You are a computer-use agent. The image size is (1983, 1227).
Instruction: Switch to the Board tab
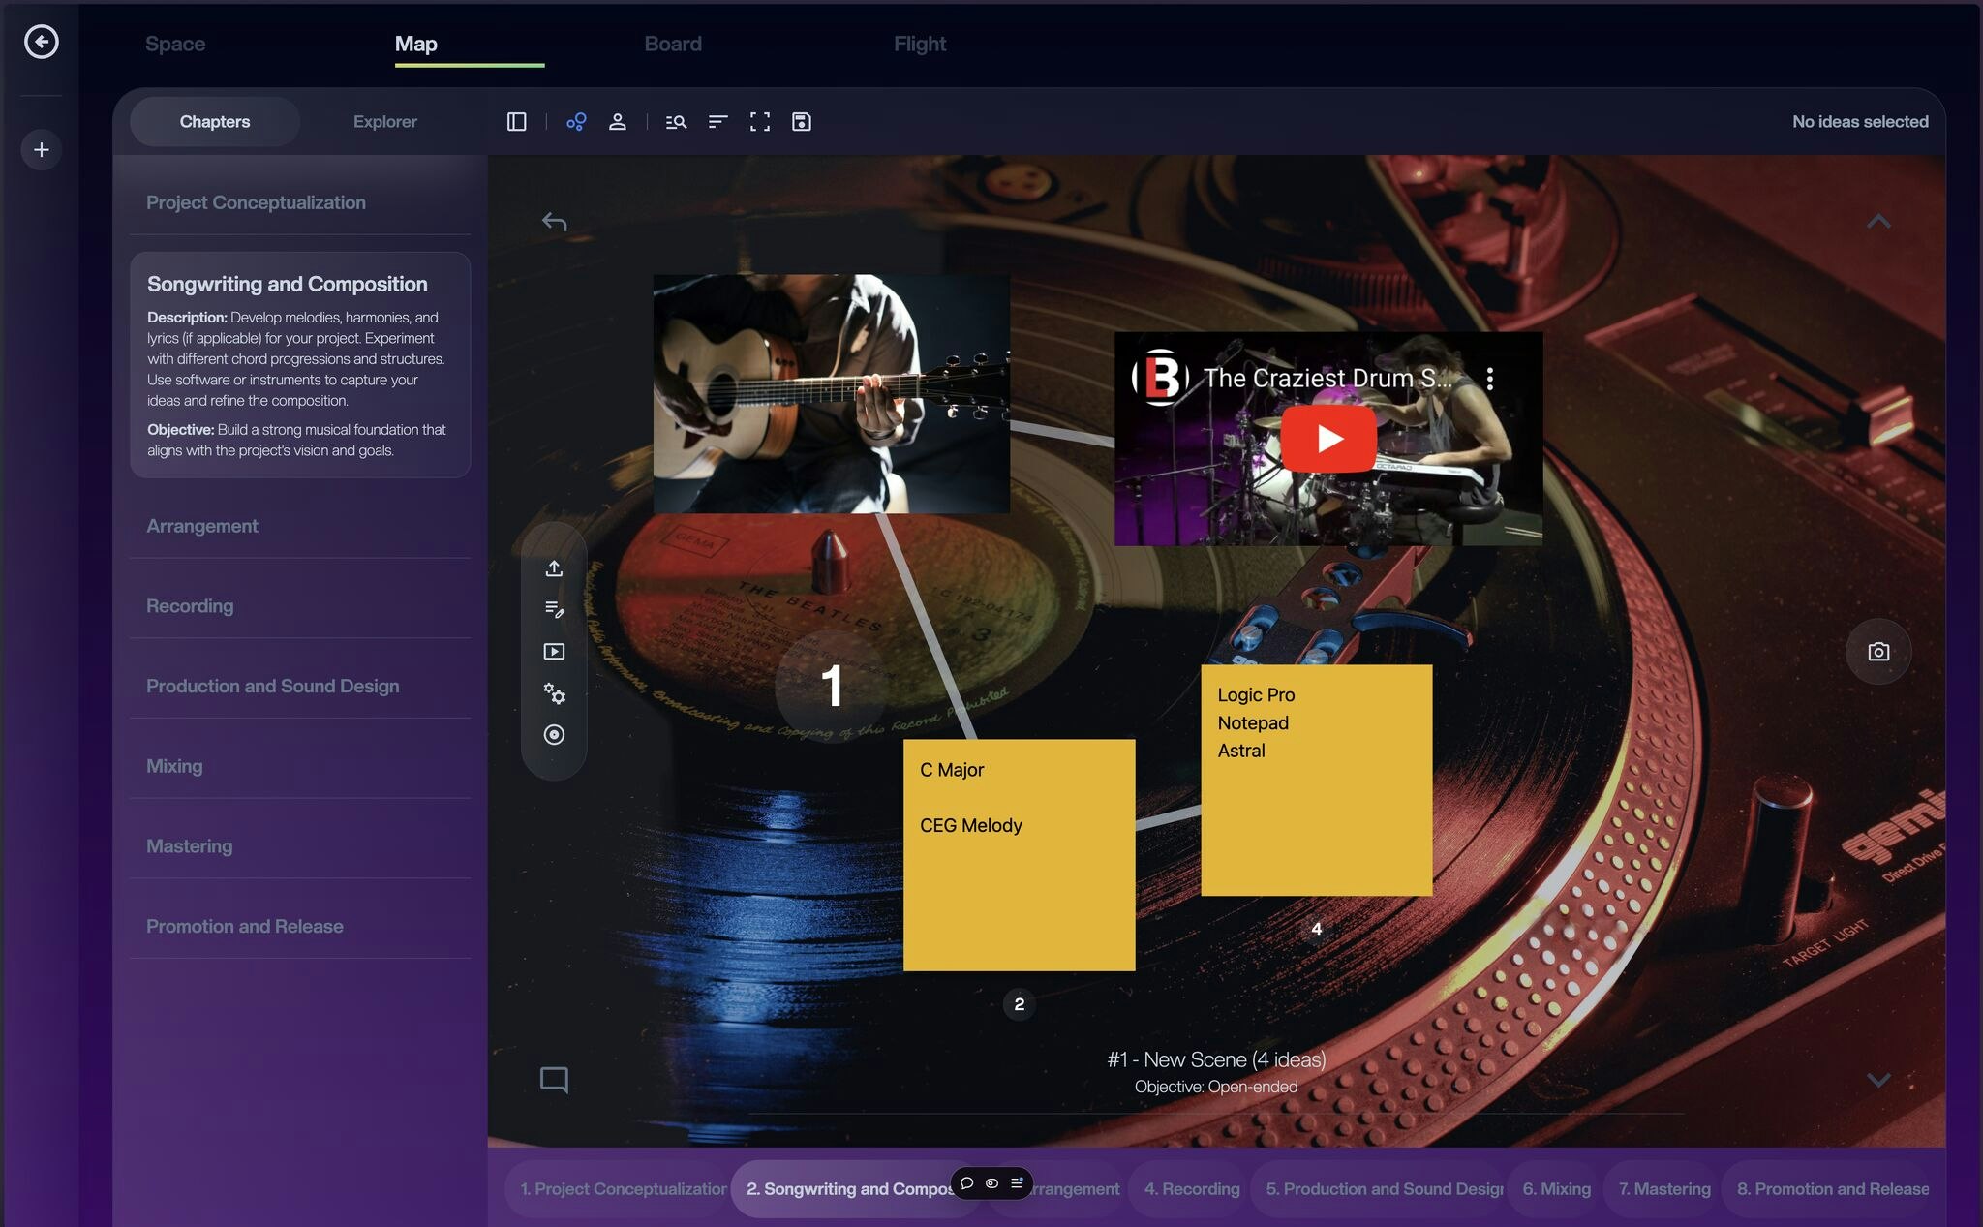pos(673,44)
